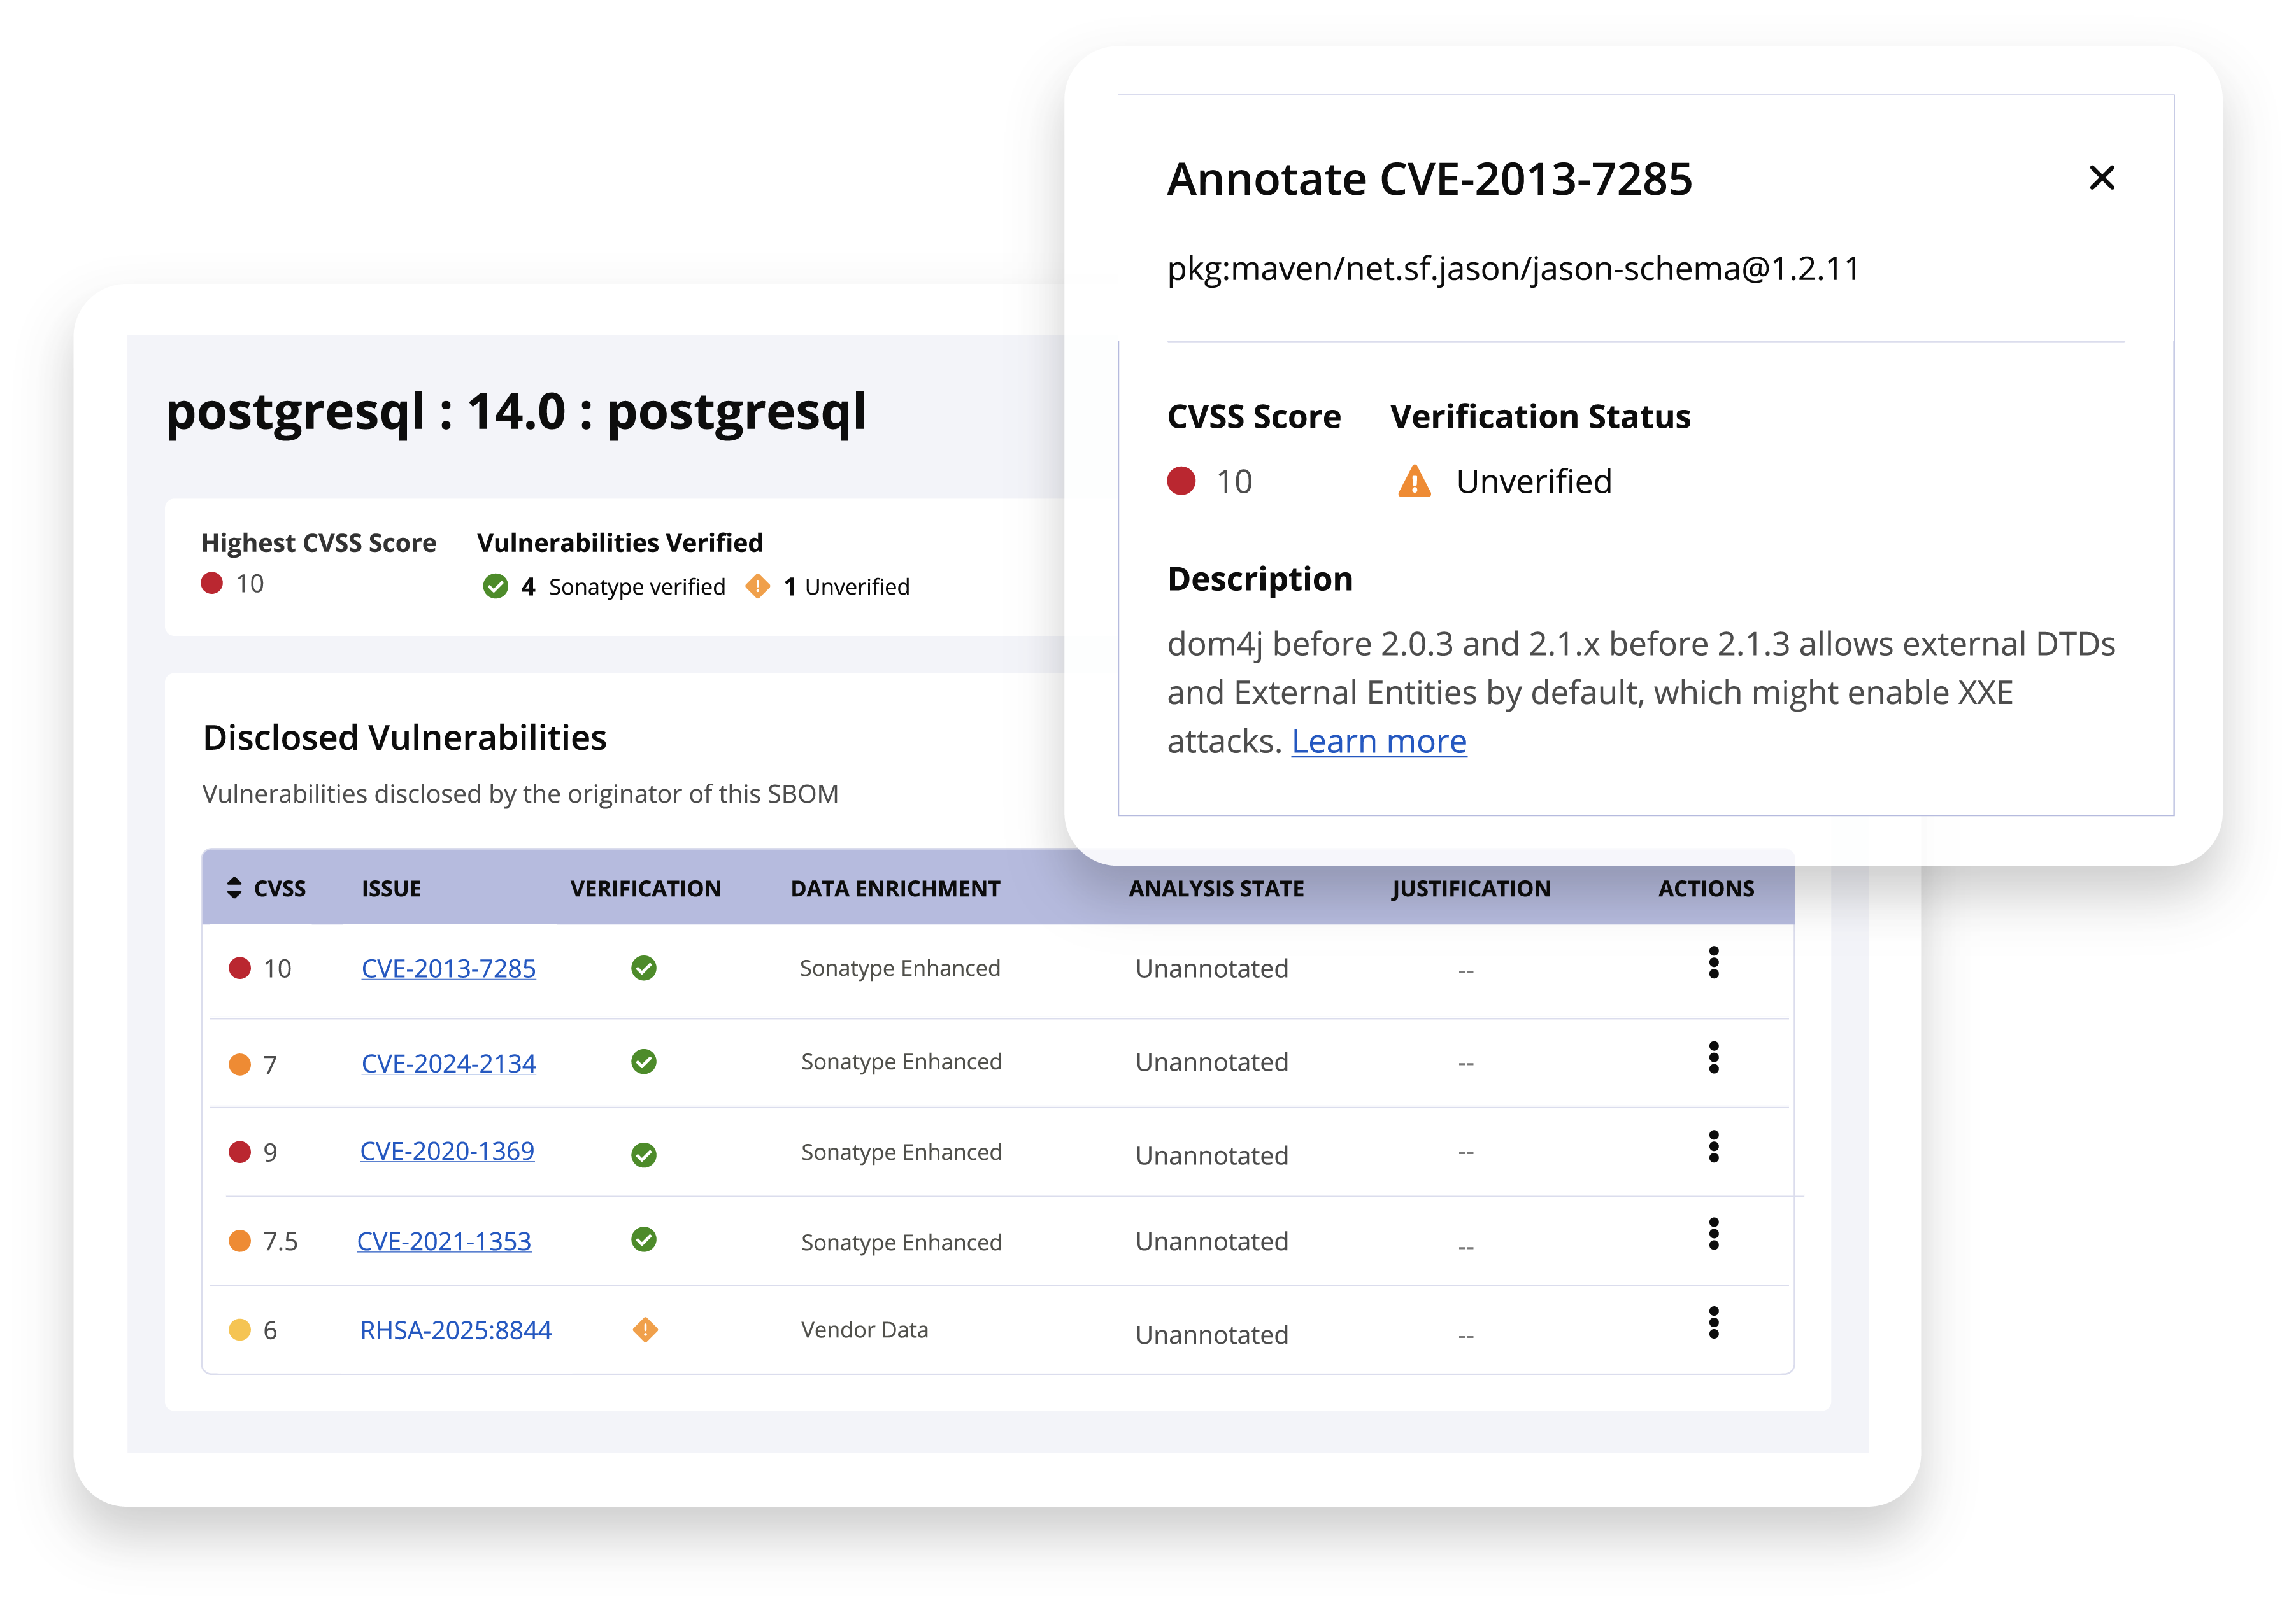Open actions menu for CVE-2021-1353 row
2296x1613 pixels.
point(1713,1234)
